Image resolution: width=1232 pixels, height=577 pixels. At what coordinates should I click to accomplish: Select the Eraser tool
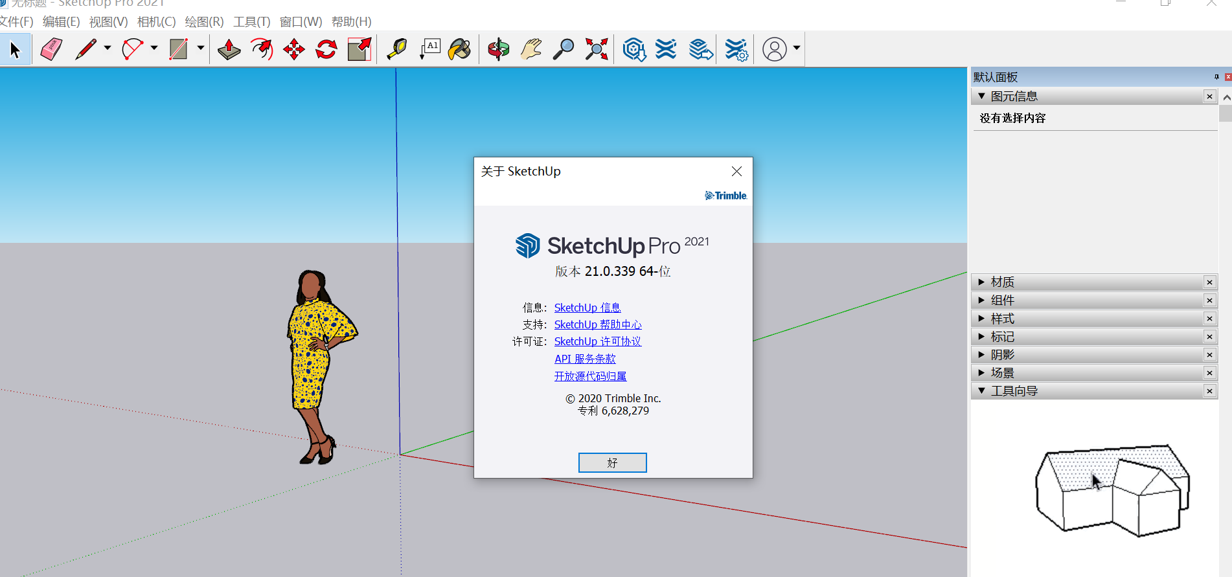(51, 49)
